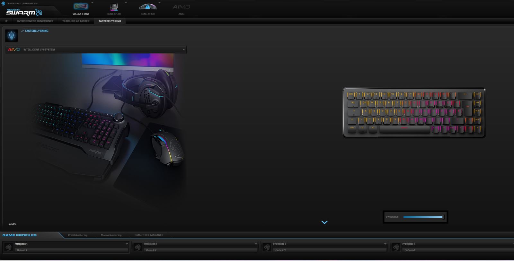Open the Smart Key Manager tab
This screenshot has height=261, width=514.
(x=149, y=235)
